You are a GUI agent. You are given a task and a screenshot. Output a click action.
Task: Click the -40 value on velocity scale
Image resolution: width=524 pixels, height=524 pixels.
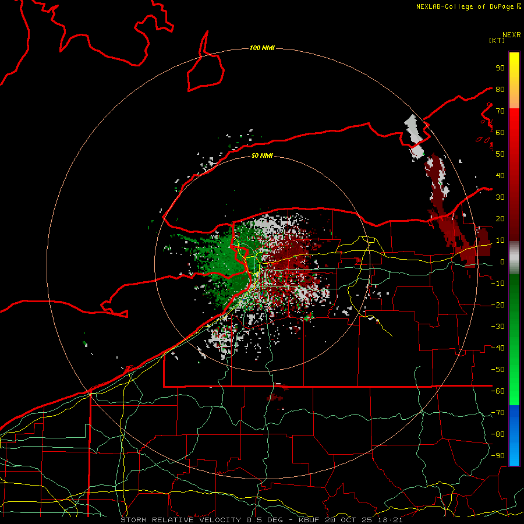tap(498, 348)
